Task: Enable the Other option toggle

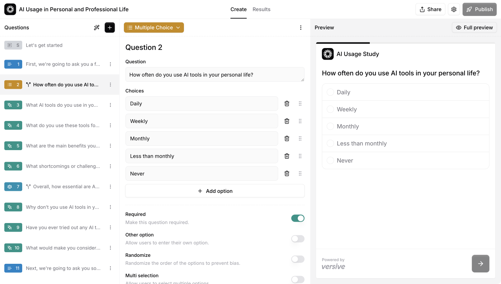Action: click(x=297, y=239)
